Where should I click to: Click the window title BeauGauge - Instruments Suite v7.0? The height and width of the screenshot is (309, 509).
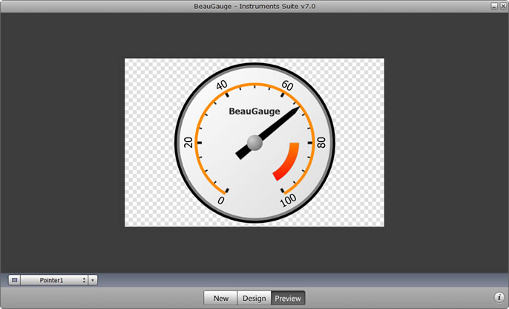coord(254,6)
